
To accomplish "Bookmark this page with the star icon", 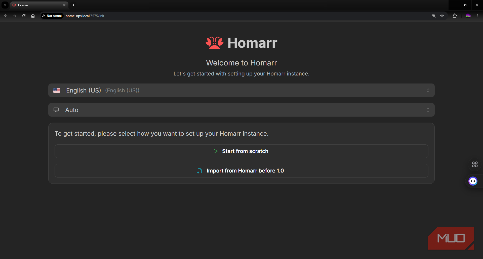I will coord(442,16).
